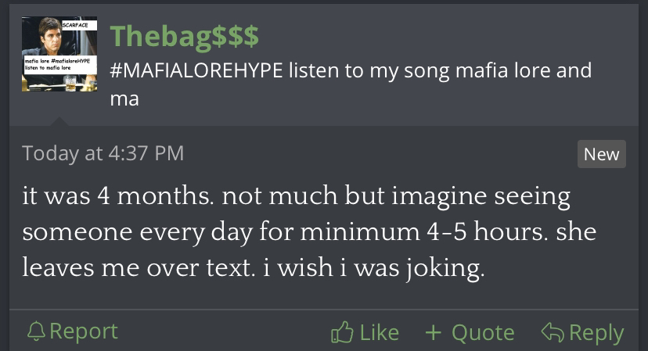Click the Like label text
The height and width of the screenshot is (351, 648).
click(379, 332)
